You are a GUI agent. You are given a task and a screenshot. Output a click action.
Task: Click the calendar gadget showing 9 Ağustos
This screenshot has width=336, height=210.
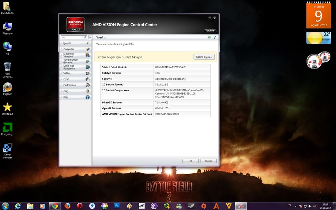(318, 15)
